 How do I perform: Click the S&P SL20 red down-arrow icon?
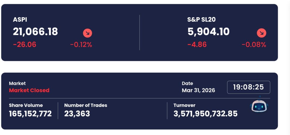point(261,33)
